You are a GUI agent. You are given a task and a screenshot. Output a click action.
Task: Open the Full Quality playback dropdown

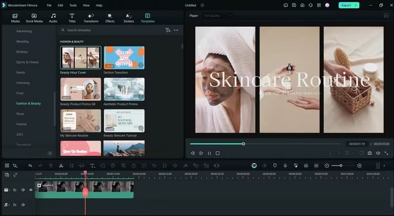click(x=217, y=16)
